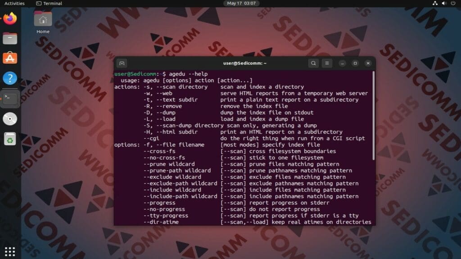Screen dimensions: 461x259
Task: Open the Help icon in dock
Action: tap(10, 78)
